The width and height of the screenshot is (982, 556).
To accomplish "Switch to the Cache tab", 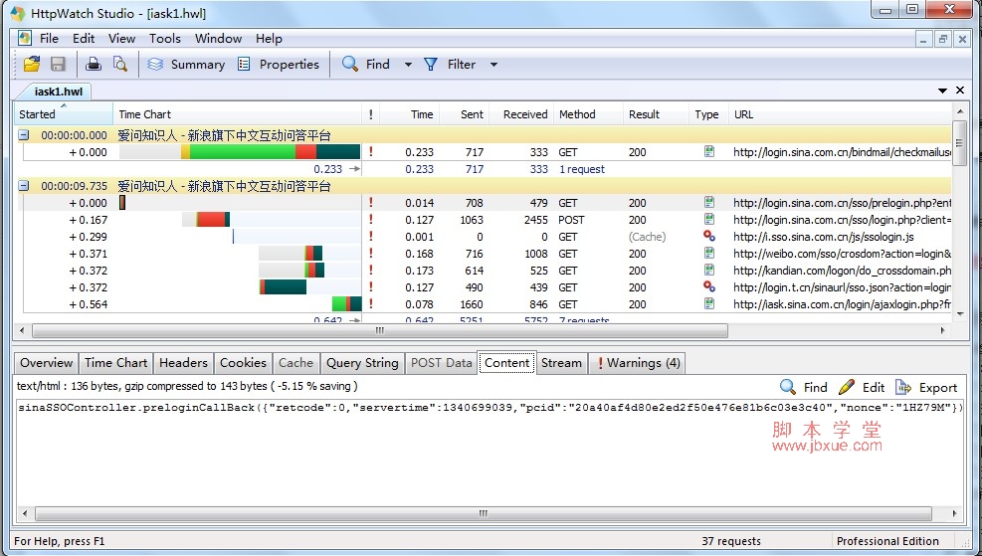I will click(x=295, y=362).
